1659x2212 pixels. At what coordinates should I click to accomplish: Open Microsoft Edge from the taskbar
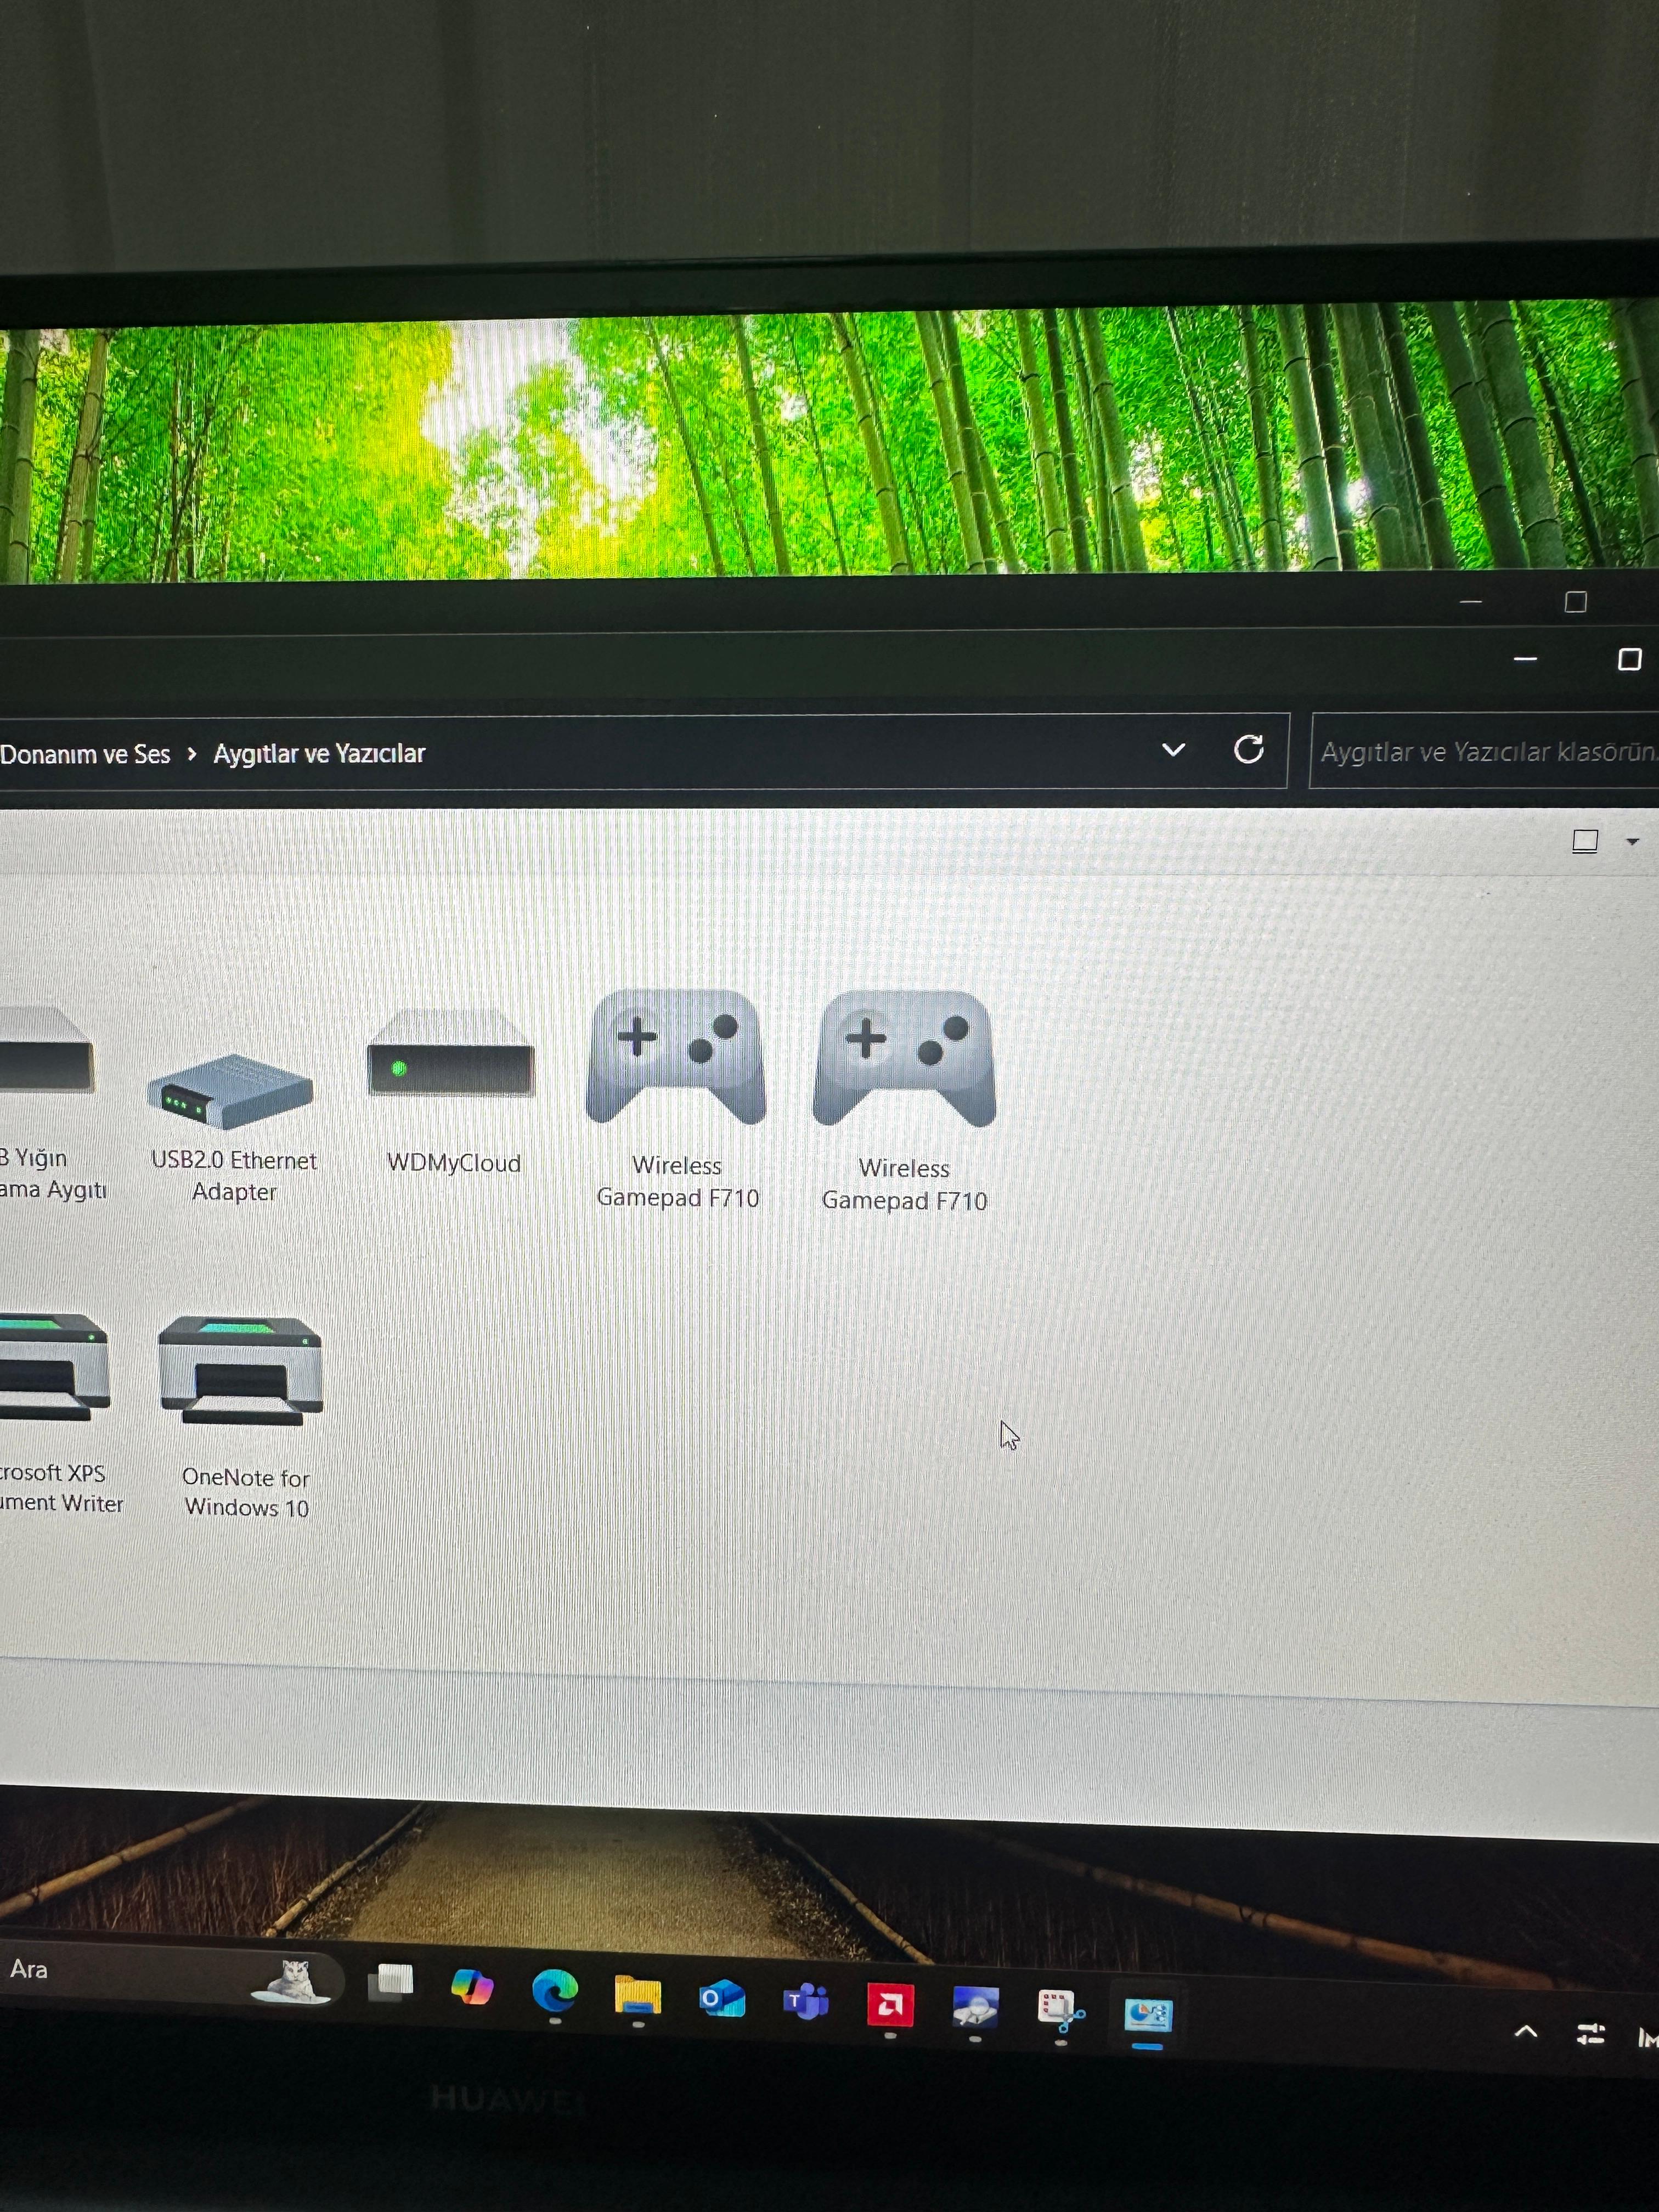point(555,1990)
